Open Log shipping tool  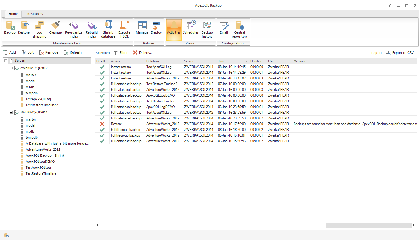[x=40, y=29]
